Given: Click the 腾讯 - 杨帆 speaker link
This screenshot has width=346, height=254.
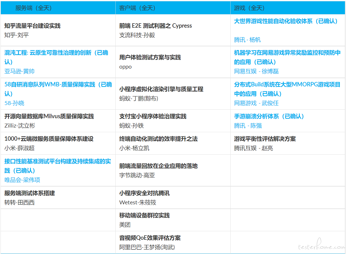Looking at the screenshot, I should [x=247, y=40].
